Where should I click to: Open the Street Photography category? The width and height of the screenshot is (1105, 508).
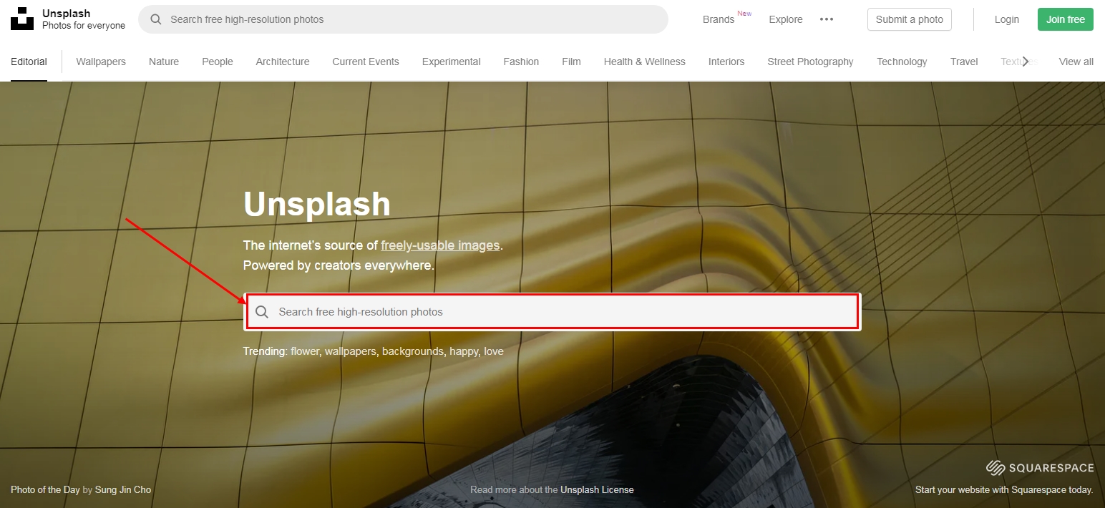(810, 62)
